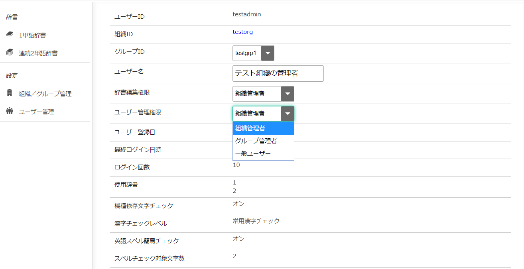
Task: Expand the グループID dropdown arrow
Action: 268,53
